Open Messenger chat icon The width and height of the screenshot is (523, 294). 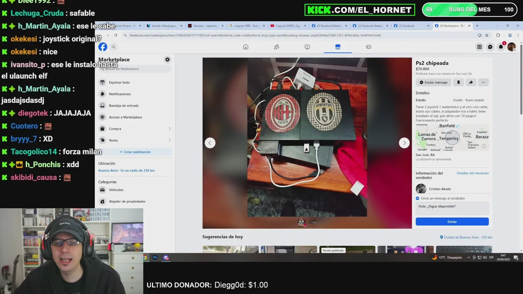(x=490, y=47)
